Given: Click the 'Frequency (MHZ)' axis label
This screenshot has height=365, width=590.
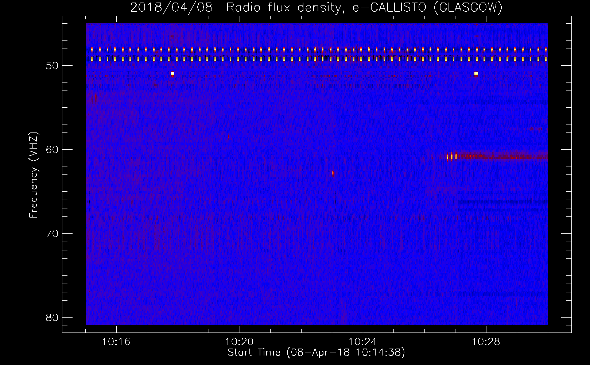Looking at the screenshot, I should pos(34,175).
